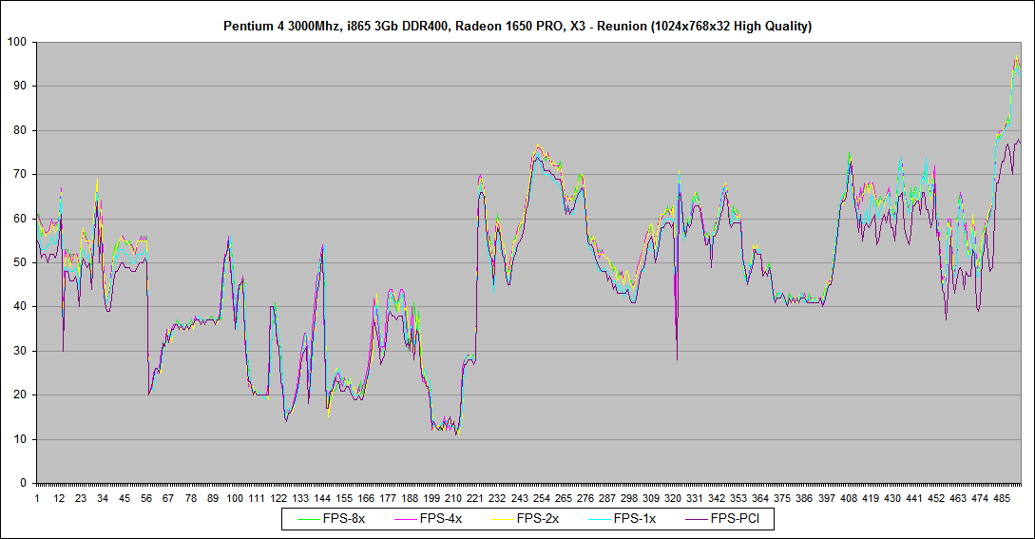Click the 397 label on horizontal axis
Screen dimensions: 1035x539
(827, 499)
